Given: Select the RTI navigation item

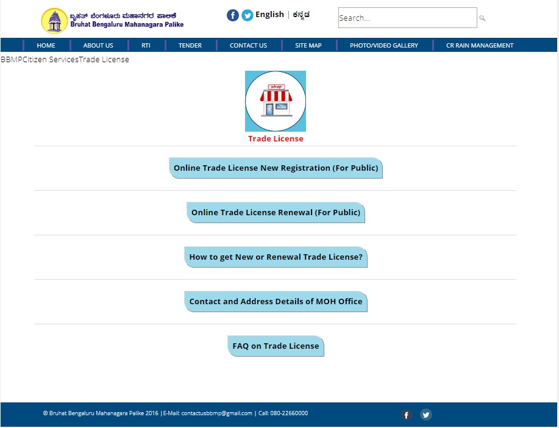Looking at the screenshot, I should (x=146, y=45).
